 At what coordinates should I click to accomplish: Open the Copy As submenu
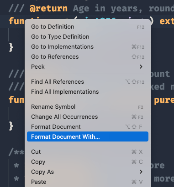tap(88, 172)
